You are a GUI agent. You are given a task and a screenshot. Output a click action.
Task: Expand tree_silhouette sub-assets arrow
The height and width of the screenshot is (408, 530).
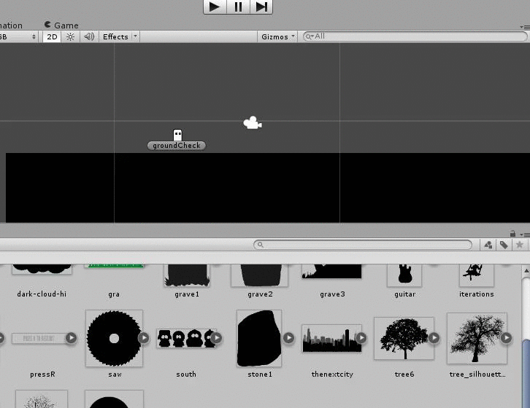(507, 338)
